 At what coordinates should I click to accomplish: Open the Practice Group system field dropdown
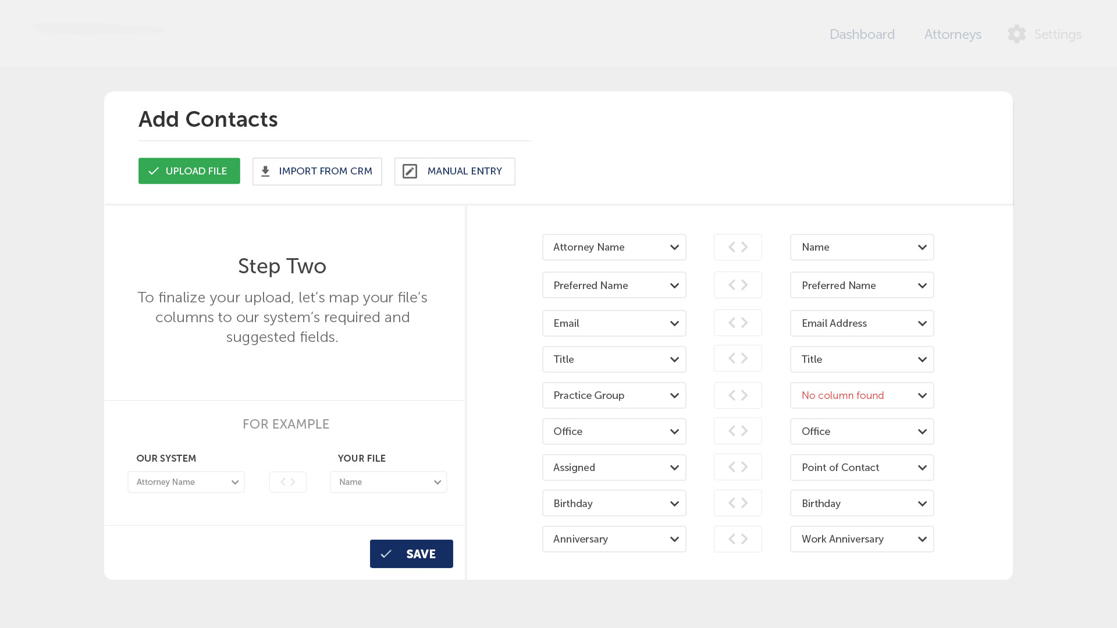click(614, 395)
